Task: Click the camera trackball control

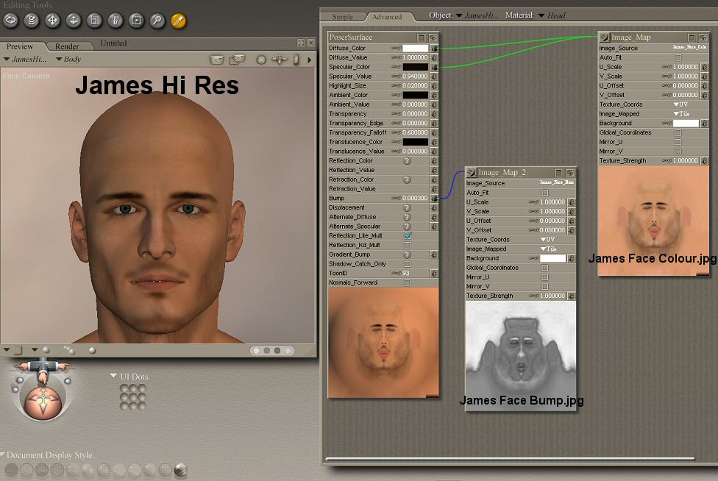Action: [43, 401]
